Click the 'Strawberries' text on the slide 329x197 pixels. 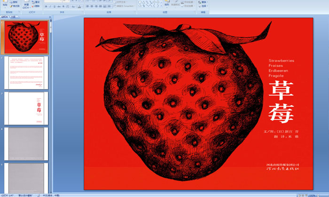(282, 61)
